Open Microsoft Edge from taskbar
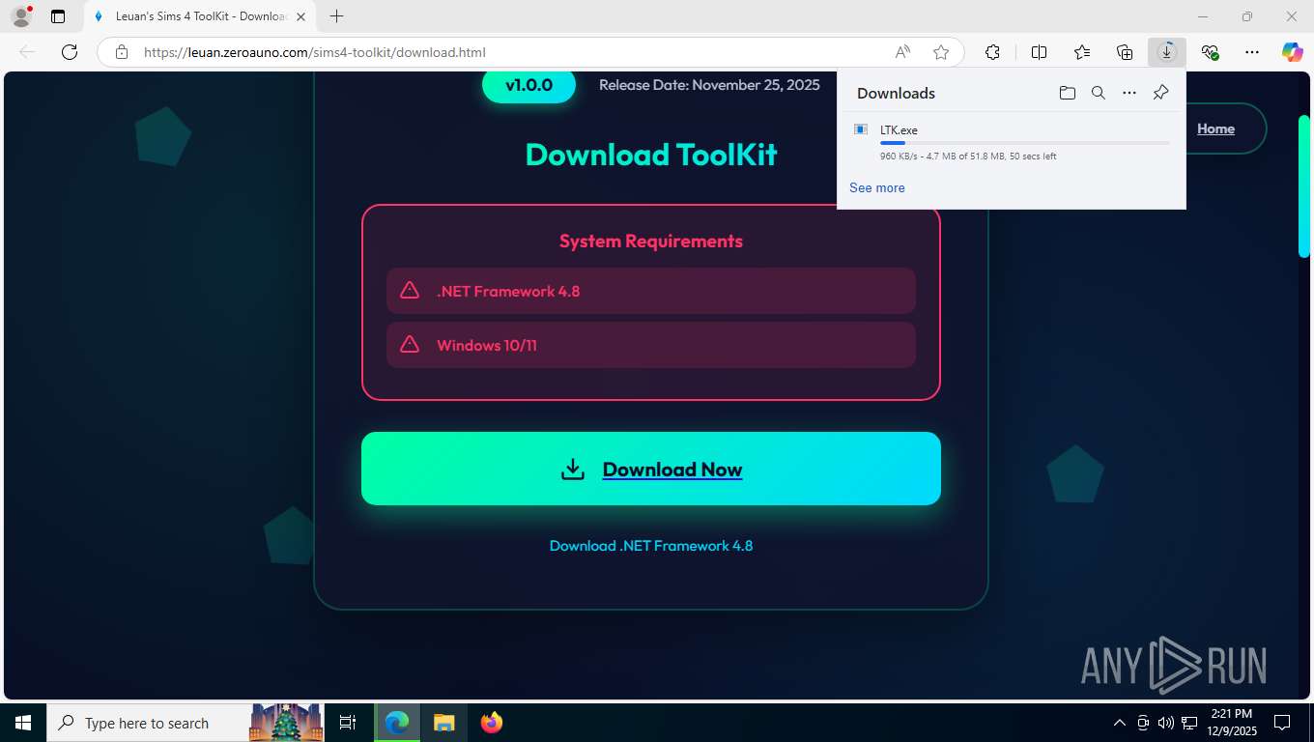 tap(396, 723)
